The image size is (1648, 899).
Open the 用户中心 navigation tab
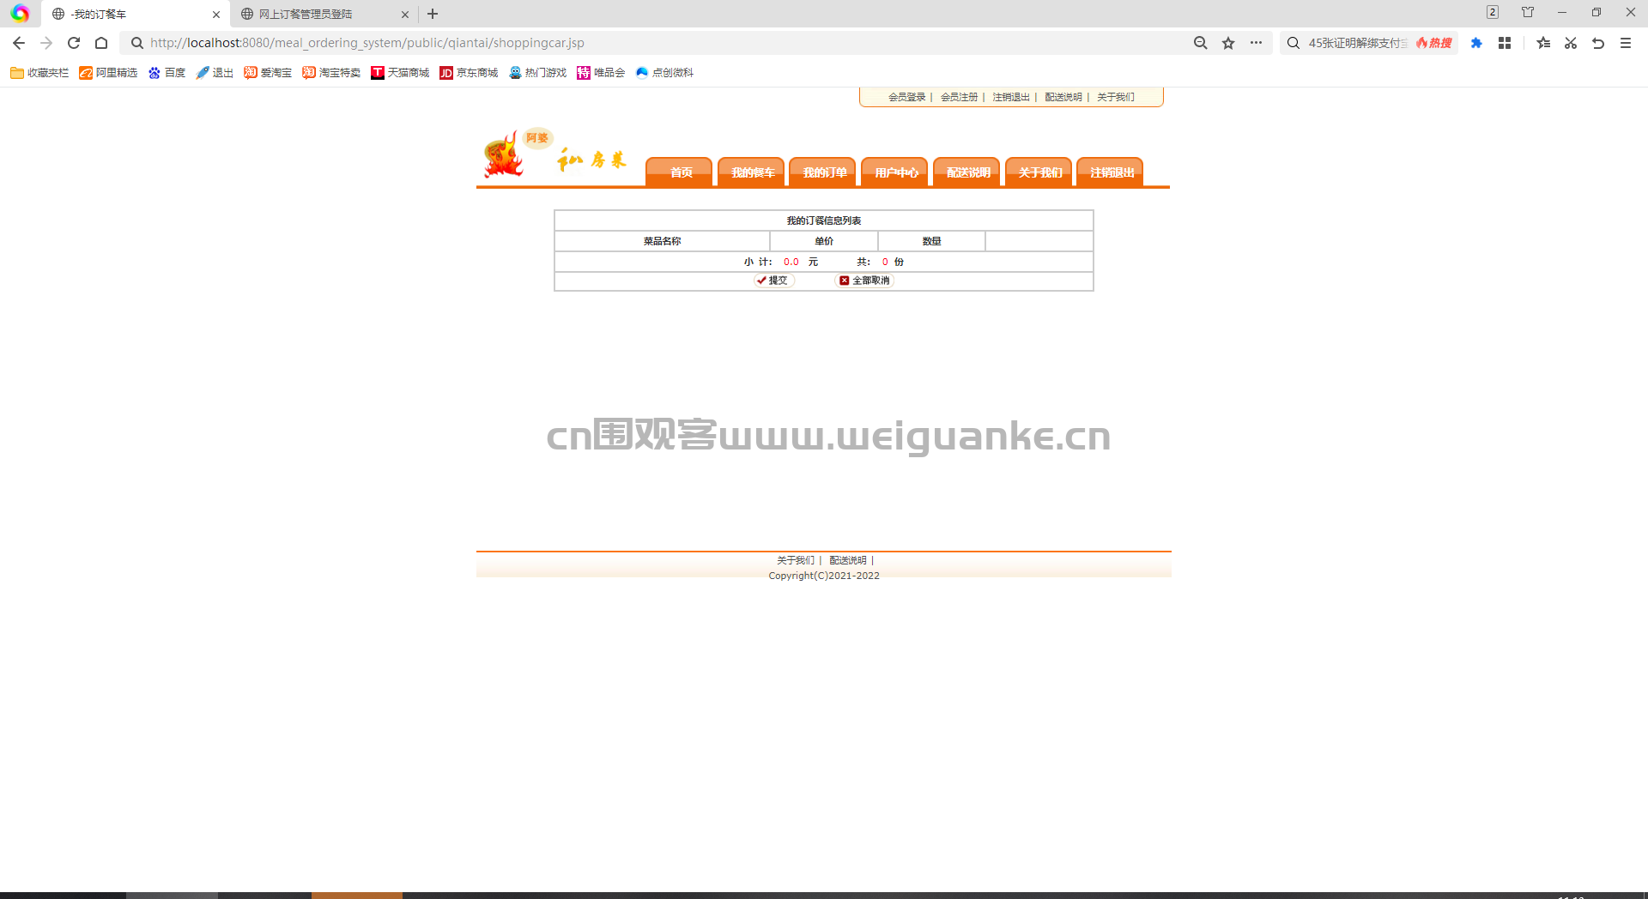click(896, 172)
